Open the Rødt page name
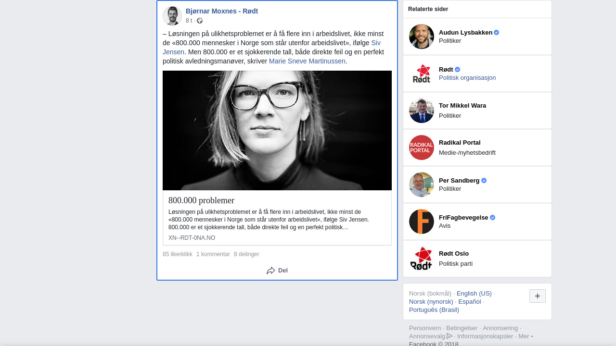This screenshot has height=346, width=616. click(446, 70)
